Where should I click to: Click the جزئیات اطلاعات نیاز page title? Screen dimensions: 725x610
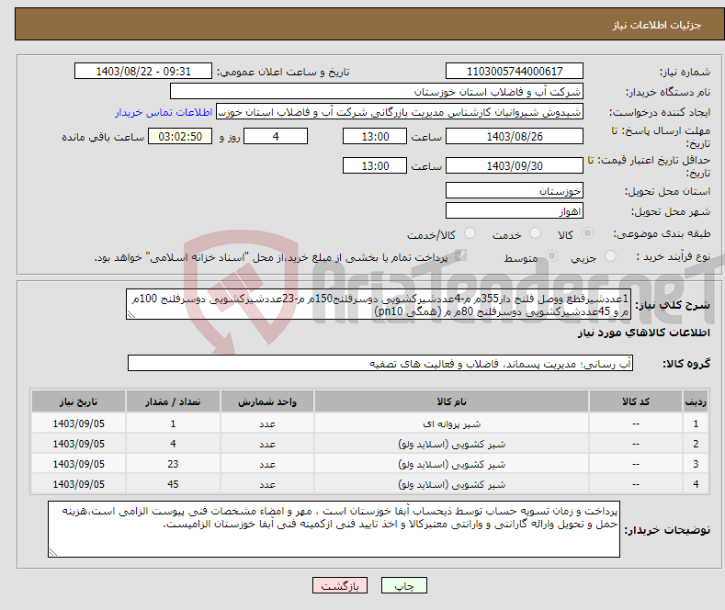click(657, 25)
